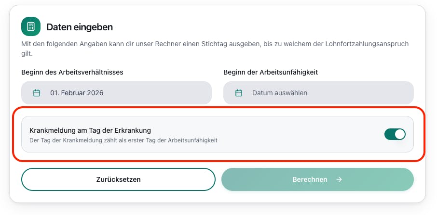Click the 'Daten eingeben' heading
437x215 pixels.
tap(80, 27)
